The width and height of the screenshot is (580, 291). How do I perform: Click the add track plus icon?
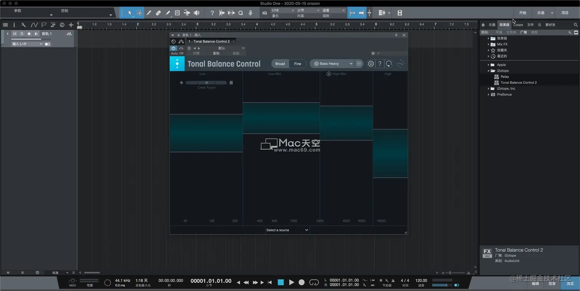pos(71,25)
